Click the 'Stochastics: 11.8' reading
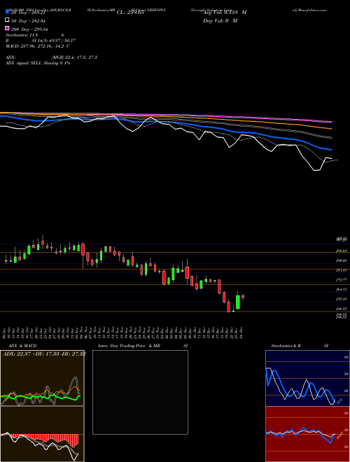This screenshot has width=350, height=462. pyautogui.click(x=22, y=35)
